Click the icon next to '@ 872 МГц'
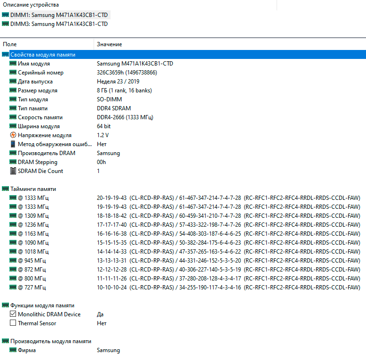Image resolution: width=366 pixels, height=354 pixels. click(13, 269)
